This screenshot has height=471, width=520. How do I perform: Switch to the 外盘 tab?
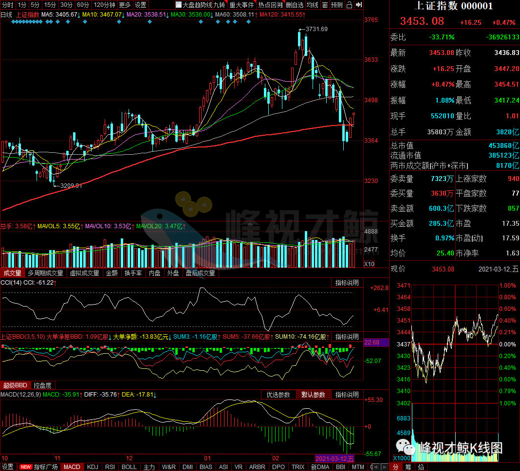click(x=173, y=273)
